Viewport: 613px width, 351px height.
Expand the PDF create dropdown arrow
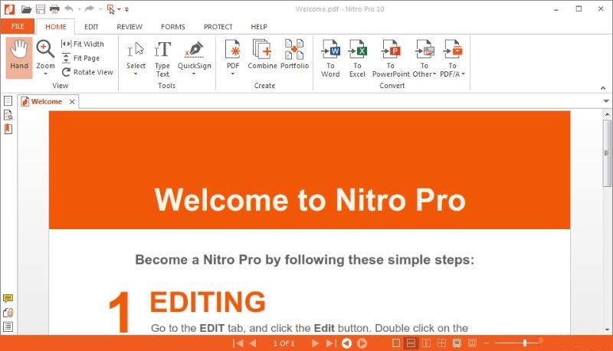pos(233,74)
